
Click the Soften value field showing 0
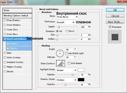[84, 39]
